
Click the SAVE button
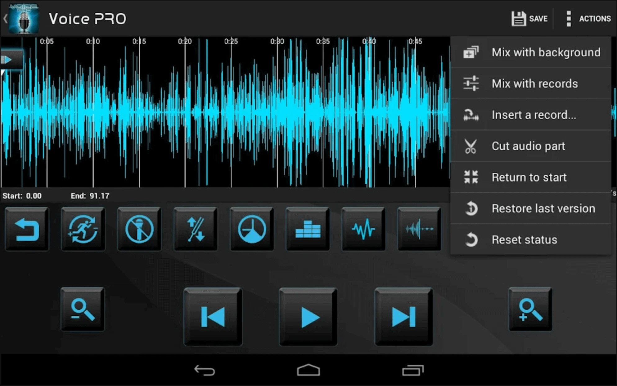click(x=531, y=18)
